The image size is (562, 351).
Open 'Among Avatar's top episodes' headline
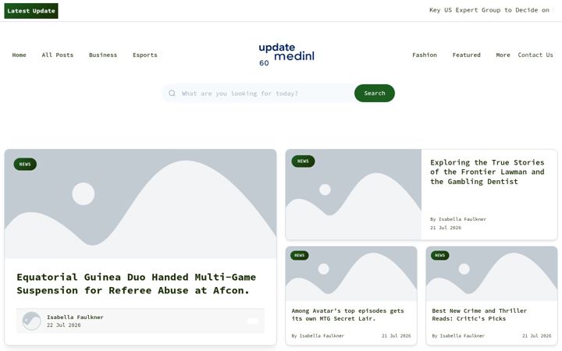click(x=347, y=314)
